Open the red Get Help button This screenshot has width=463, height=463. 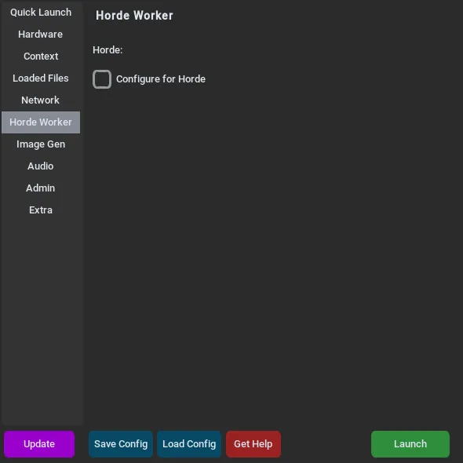coord(253,444)
